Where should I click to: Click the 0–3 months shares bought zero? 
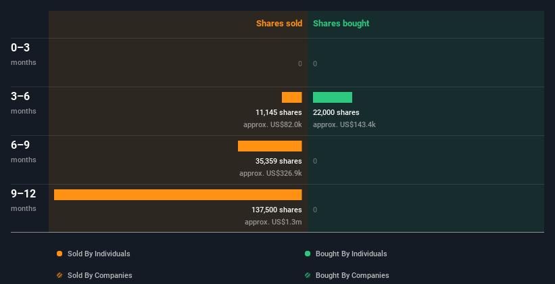(315, 64)
